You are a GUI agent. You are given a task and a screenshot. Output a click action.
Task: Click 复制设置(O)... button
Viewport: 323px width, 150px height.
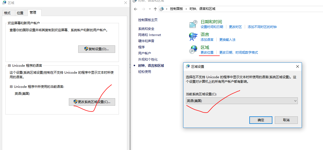click(x=97, y=49)
